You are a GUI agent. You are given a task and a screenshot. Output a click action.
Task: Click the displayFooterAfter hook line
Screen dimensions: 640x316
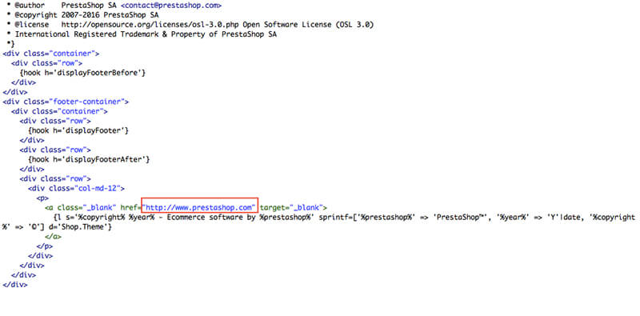click(x=89, y=159)
